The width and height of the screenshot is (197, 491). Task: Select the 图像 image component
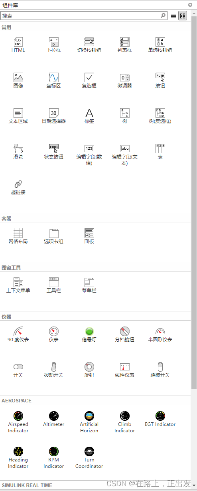[x=18, y=77]
